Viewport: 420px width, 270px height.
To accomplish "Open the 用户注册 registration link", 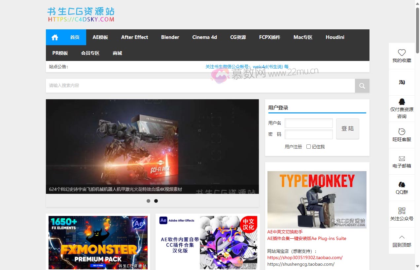I will tap(293, 146).
